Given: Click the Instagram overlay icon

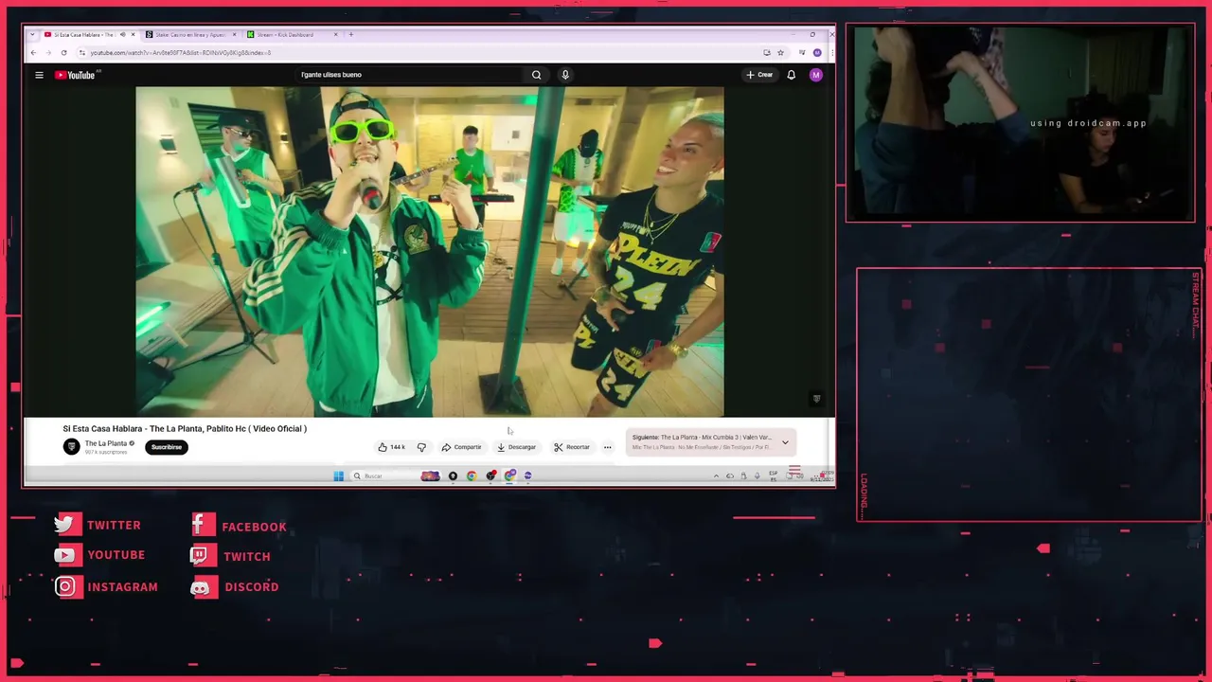Looking at the screenshot, I should tap(66, 586).
